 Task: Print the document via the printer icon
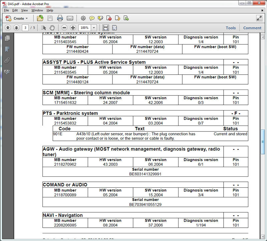pyautogui.click(x=59, y=18)
